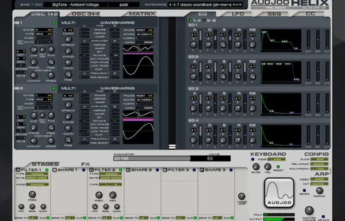Click oscillator 1 Pan knob

pos(51,49)
